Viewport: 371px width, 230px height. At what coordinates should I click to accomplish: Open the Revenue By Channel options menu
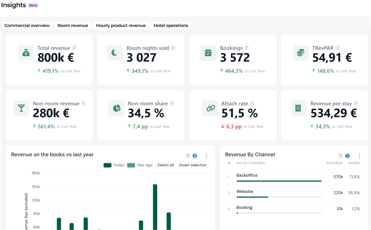point(359,156)
